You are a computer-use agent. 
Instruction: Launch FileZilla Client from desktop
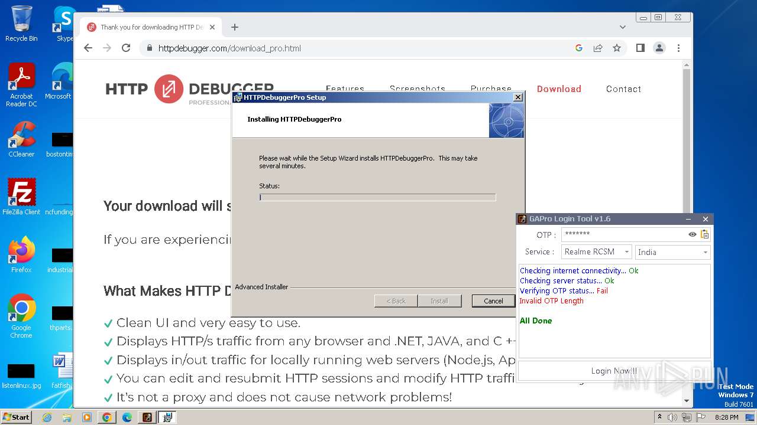(21, 197)
